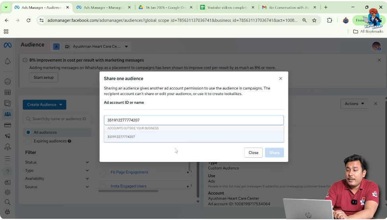Open Advertising megaphone icon in sidebar
This screenshot has width=387, height=220.
click(8, 136)
